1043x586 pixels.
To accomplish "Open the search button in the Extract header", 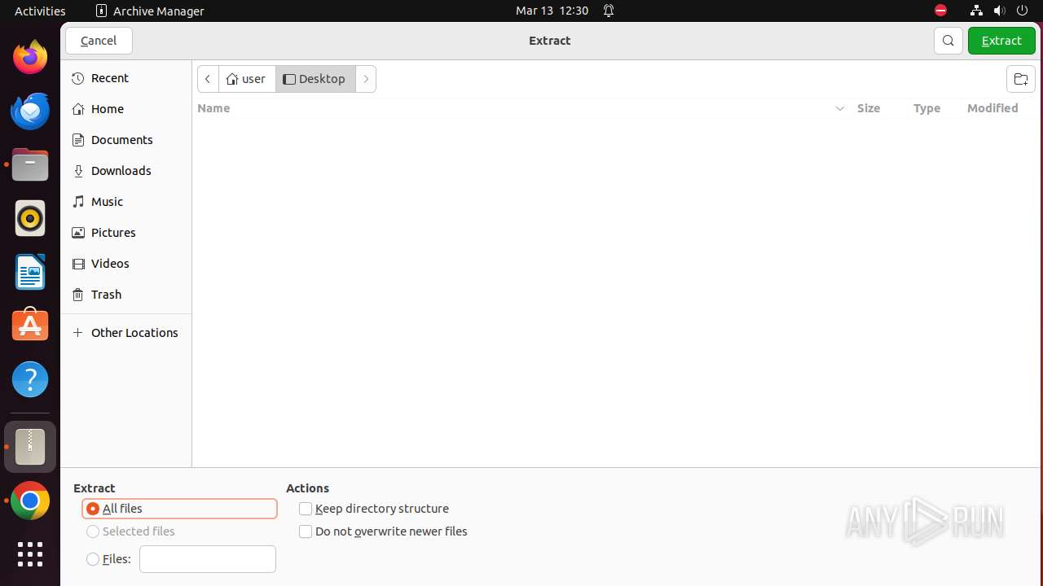I will (948, 41).
